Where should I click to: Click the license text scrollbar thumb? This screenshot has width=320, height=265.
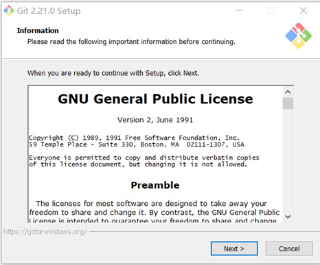(x=288, y=103)
